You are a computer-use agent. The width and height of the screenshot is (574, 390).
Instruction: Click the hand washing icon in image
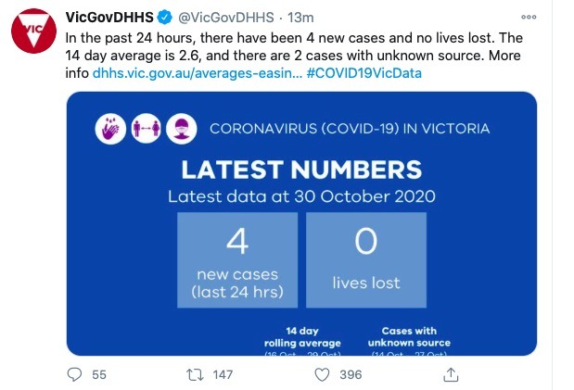click(x=110, y=129)
